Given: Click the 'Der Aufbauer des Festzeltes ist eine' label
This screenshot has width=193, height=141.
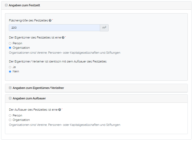Looking at the screenshot, I should [33, 110].
